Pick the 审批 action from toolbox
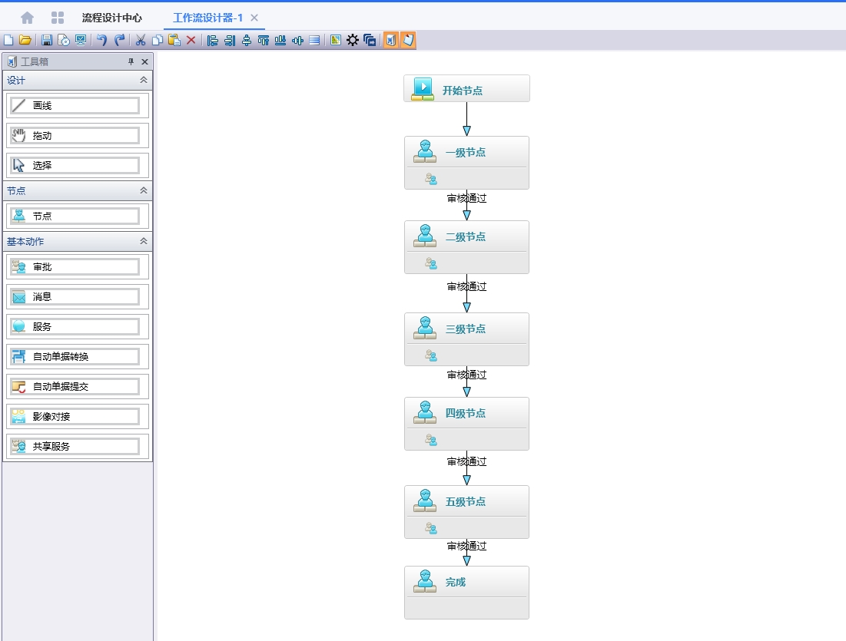This screenshot has height=641, width=846. click(75, 267)
